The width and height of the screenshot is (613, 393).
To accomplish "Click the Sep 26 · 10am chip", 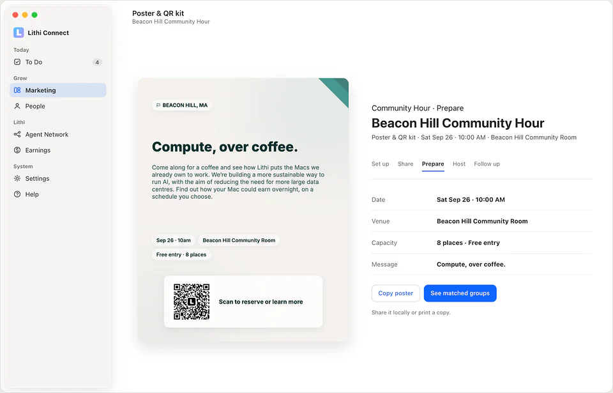I will (174, 240).
